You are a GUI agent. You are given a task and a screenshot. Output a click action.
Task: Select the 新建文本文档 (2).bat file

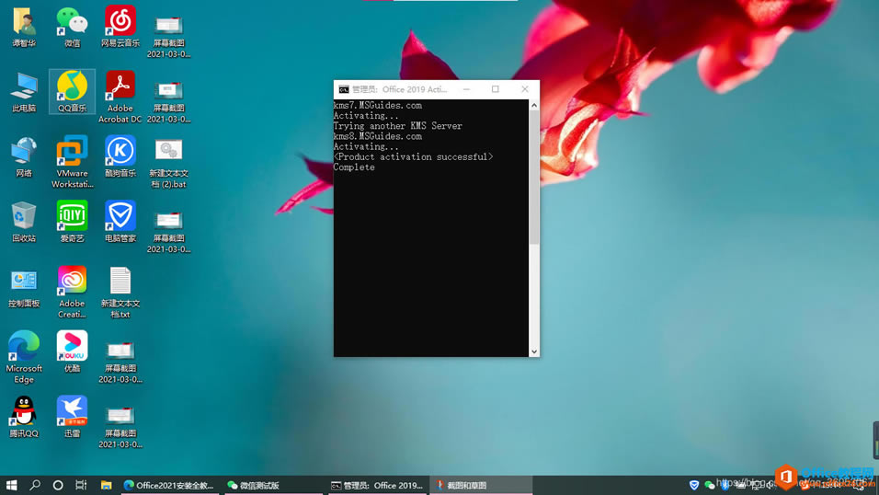168,162
